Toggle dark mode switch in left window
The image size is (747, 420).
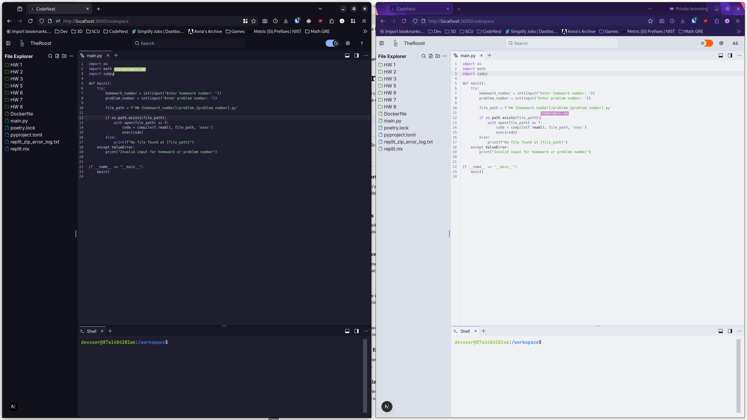pos(332,43)
